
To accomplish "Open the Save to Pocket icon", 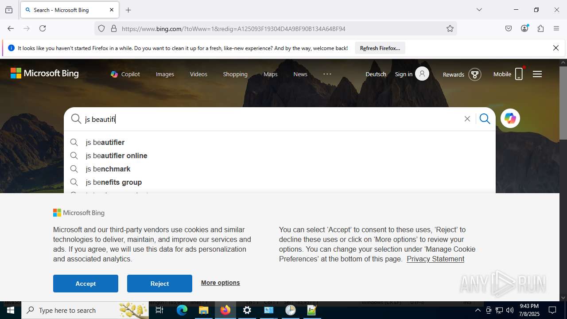I will point(509,28).
